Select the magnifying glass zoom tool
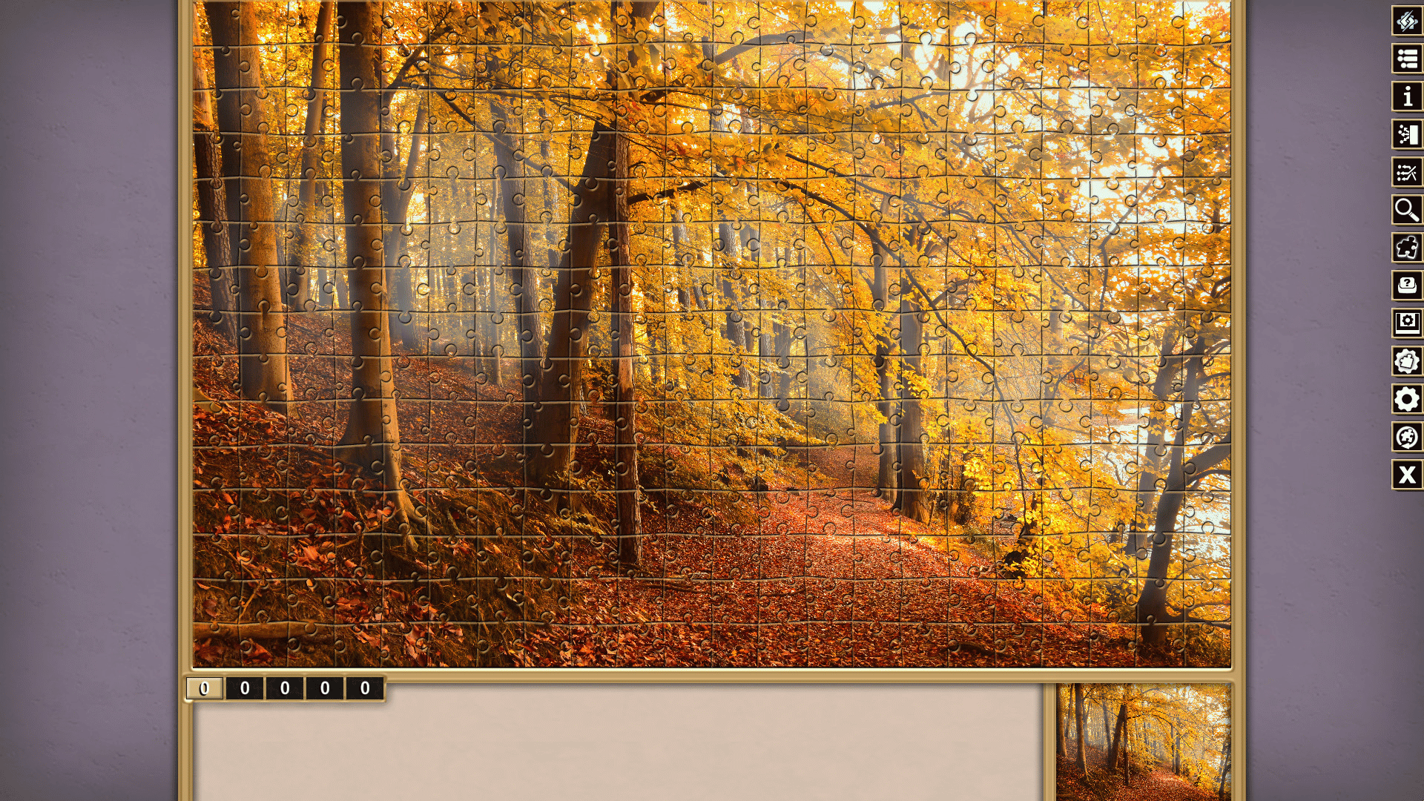This screenshot has height=801, width=1424. pos(1406,210)
